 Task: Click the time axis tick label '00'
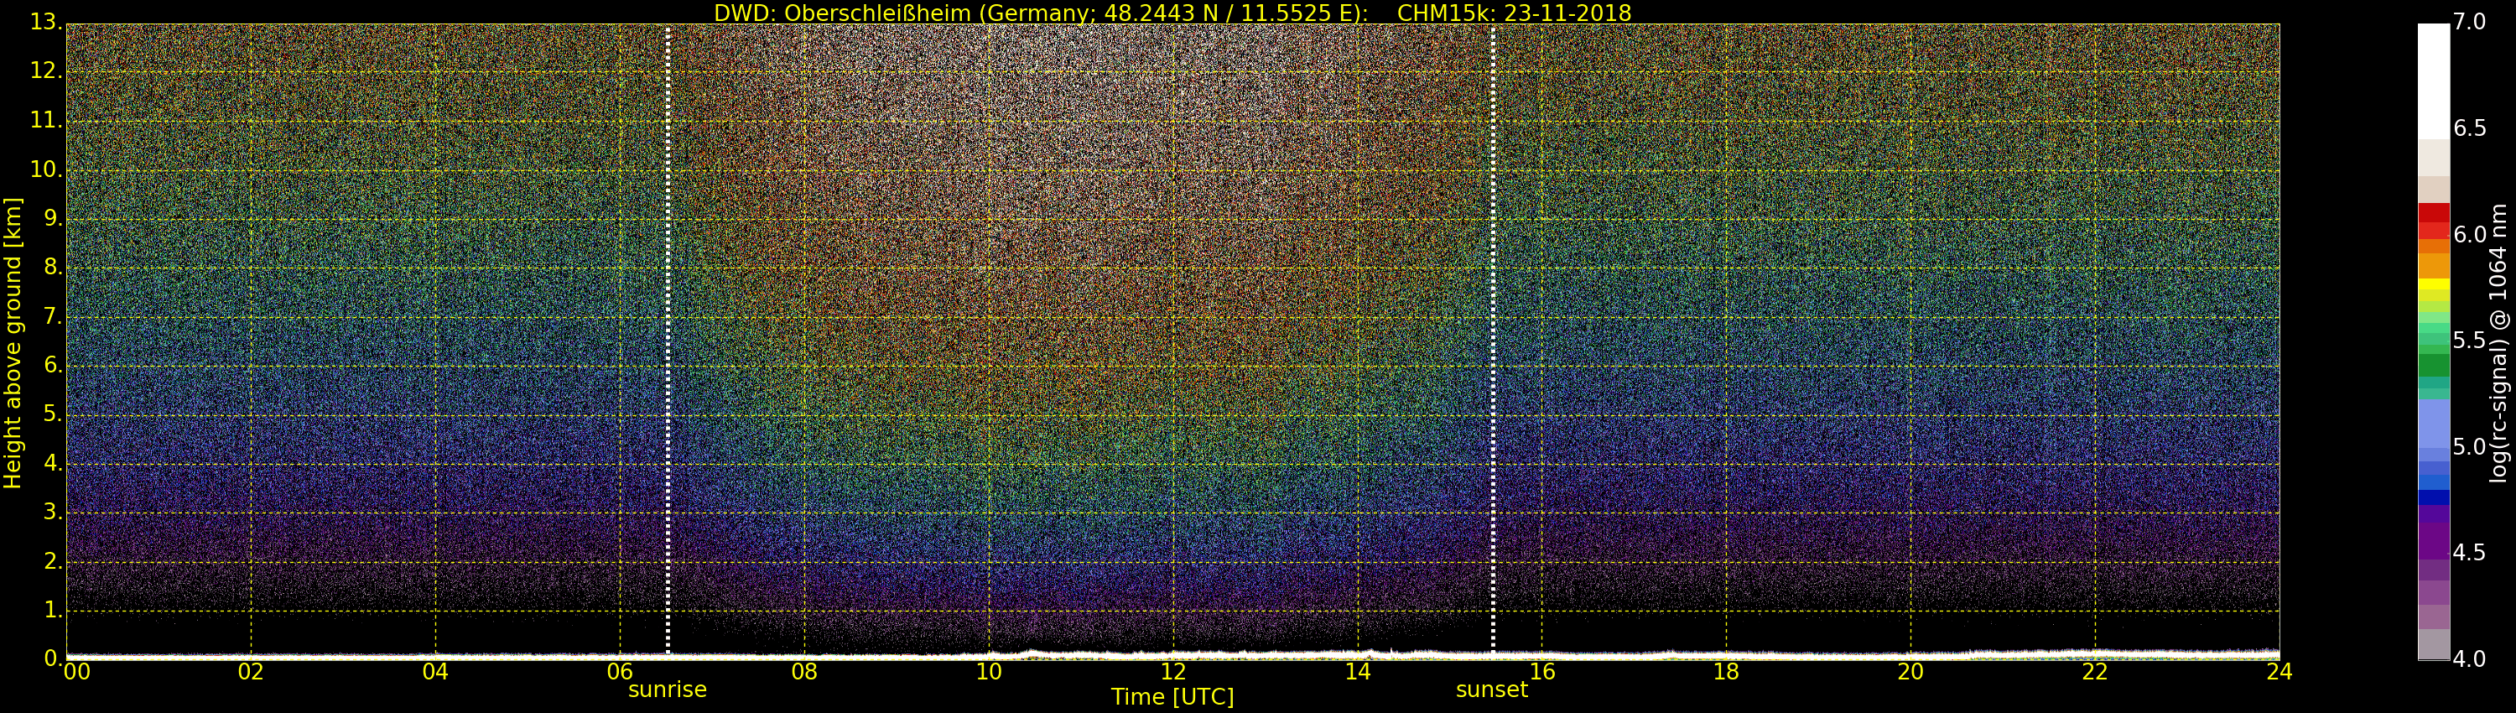[x=77, y=672]
